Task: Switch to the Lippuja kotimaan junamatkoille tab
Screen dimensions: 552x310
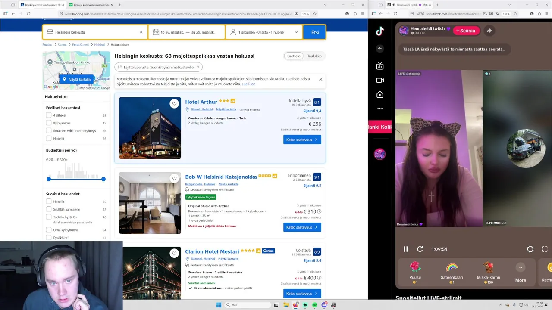Action: pyautogui.click(x=91, y=5)
